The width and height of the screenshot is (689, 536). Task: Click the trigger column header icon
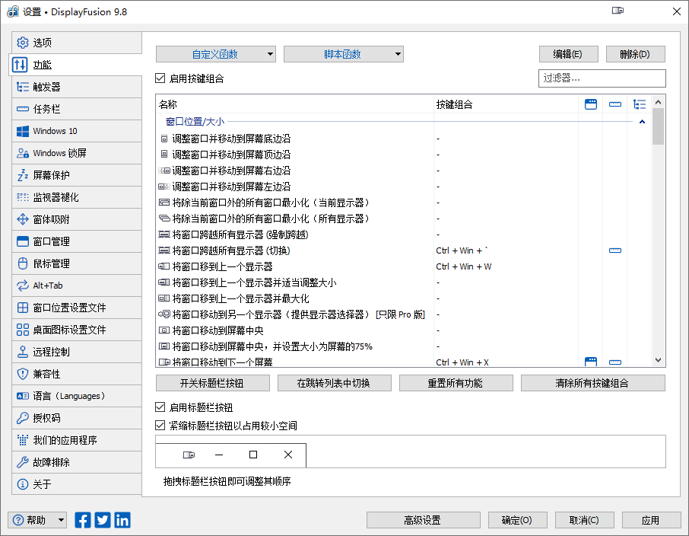pyautogui.click(x=640, y=104)
